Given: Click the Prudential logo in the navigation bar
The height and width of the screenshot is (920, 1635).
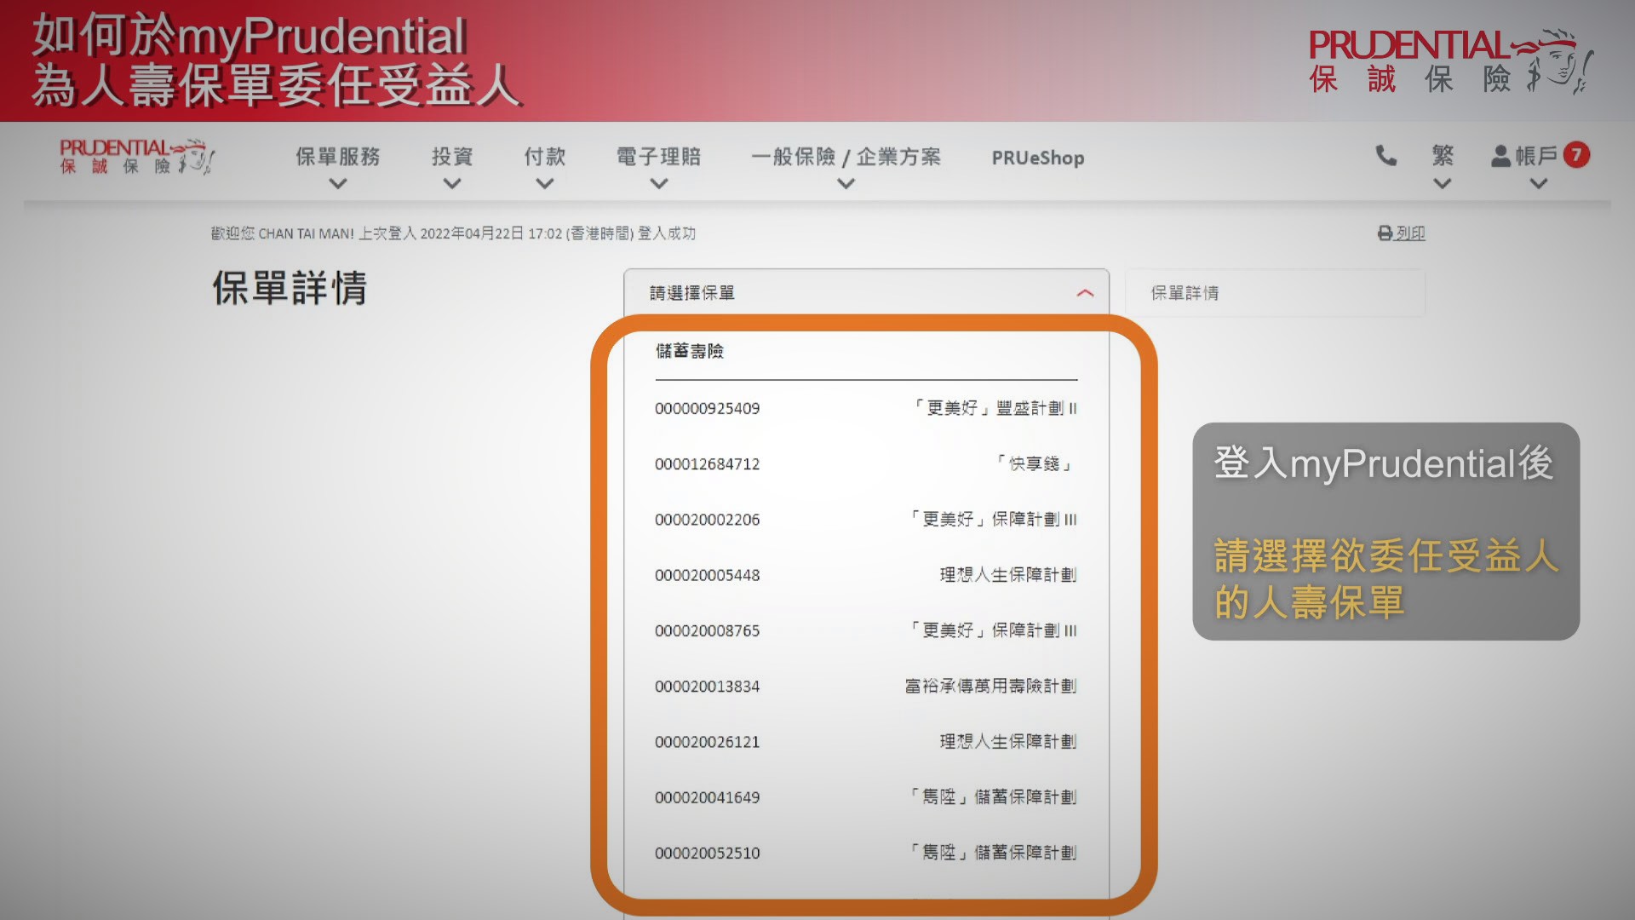Looking at the screenshot, I should pos(136,157).
